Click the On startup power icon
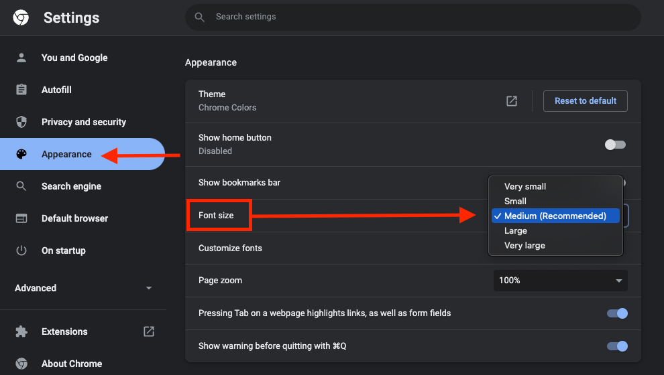This screenshot has height=375, width=664. pyautogui.click(x=21, y=250)
